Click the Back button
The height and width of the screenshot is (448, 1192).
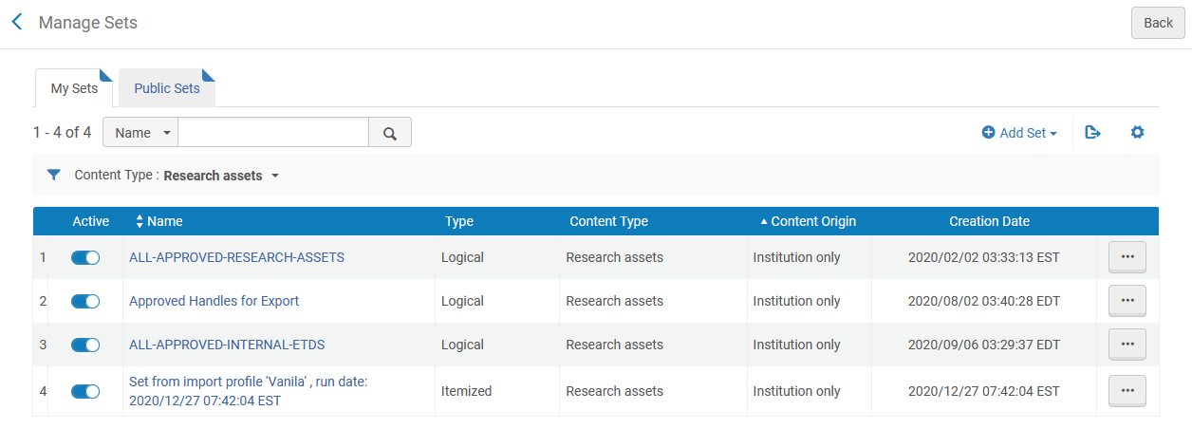coord(1158,23)
